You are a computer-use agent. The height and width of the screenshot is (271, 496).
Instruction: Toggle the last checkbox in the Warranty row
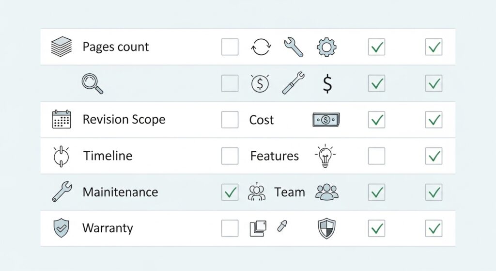coord(434,228)
